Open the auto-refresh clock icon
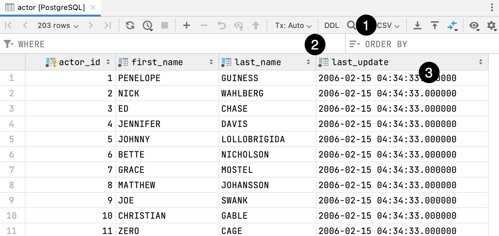Viewport: 499px width, 236px height. coord(148,25)
